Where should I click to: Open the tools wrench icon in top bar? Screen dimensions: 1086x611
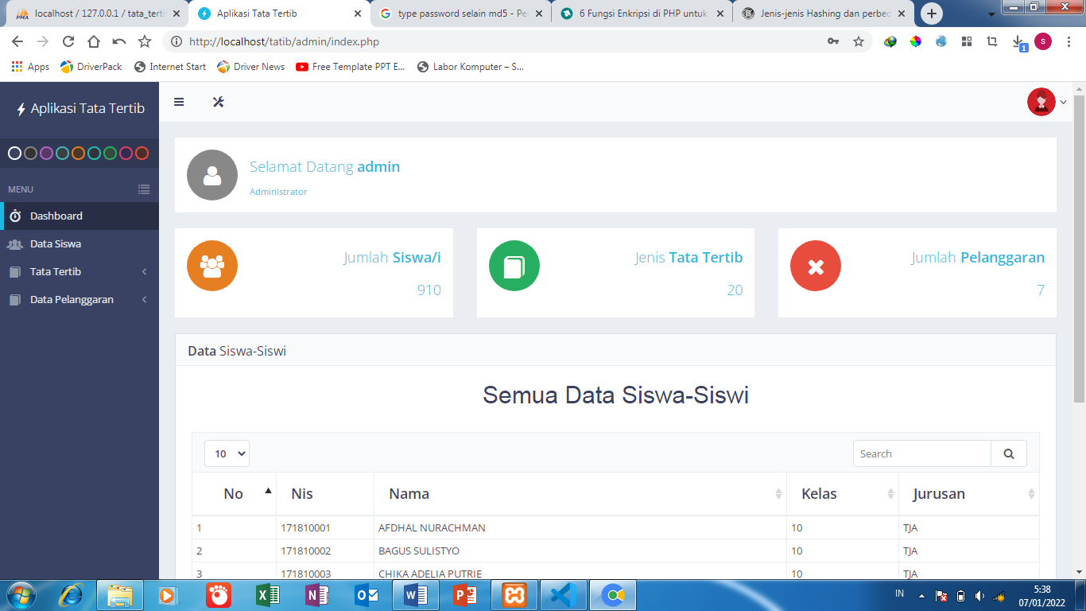tap(219, 102)
